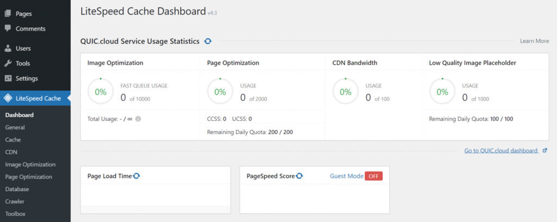
Task: Click the Users person icon
Action: 8,49
